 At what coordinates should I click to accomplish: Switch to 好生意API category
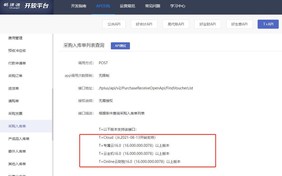click(x=239, y=24)
